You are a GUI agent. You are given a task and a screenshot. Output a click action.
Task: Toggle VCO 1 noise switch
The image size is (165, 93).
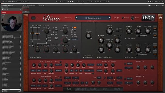click(x=56, y=35)
